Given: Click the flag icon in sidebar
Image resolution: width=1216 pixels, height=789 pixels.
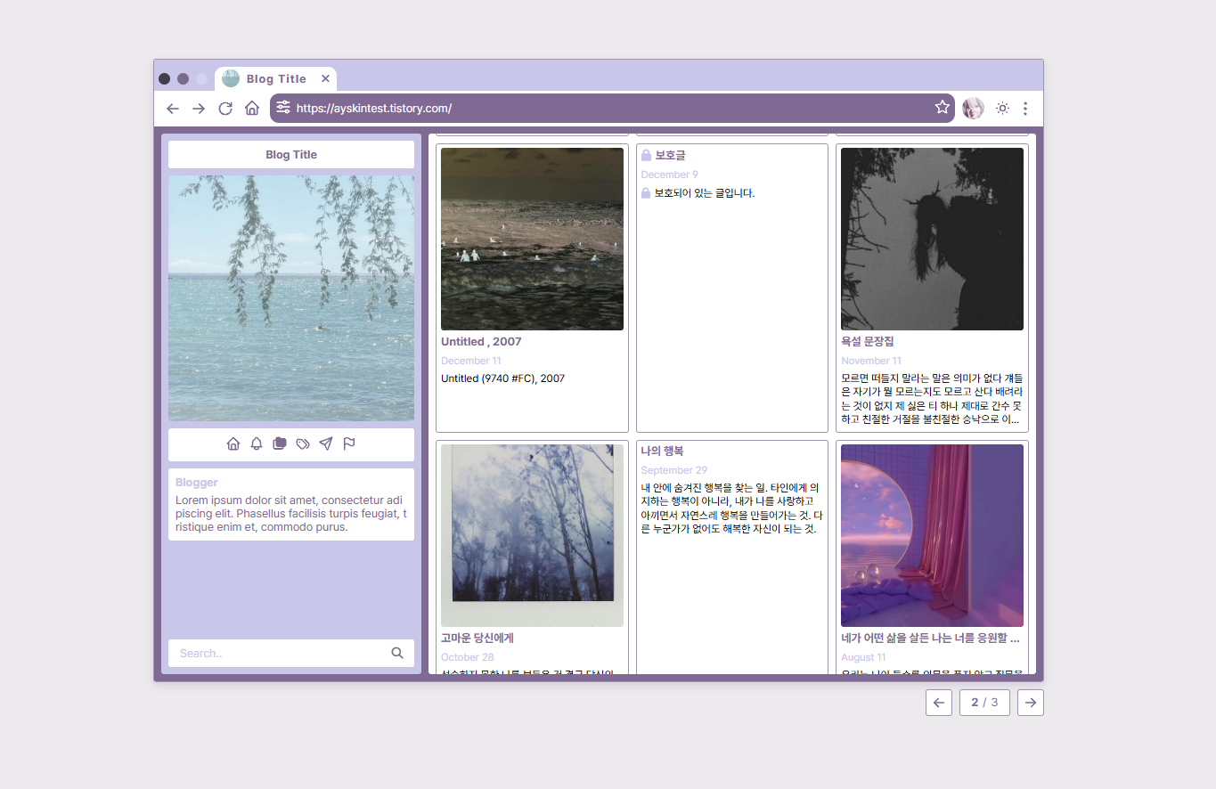Looking at the screenshot, I should click(349, 443).
